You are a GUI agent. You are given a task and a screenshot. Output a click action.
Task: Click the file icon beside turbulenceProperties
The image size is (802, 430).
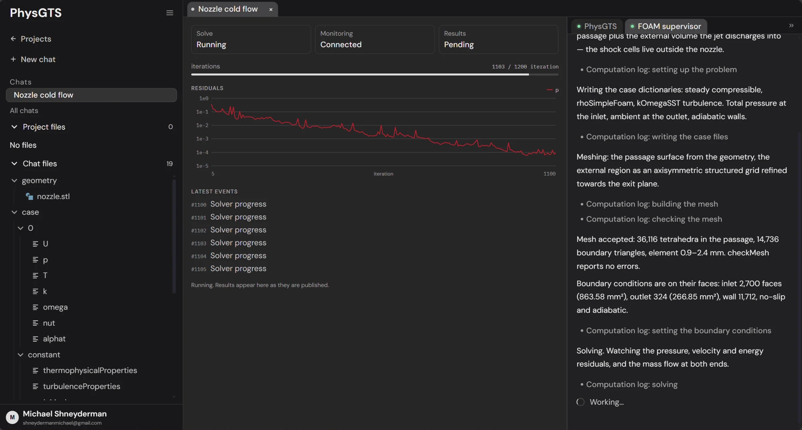pyautogui.click(x=35, y=386)
